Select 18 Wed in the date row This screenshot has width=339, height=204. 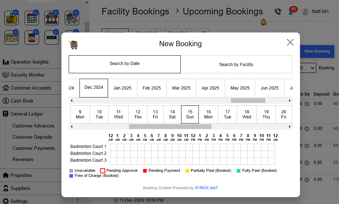247,114
